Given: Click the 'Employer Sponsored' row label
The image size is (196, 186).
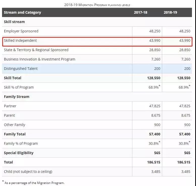Looking at the screenshot, I should pos(21,31).
